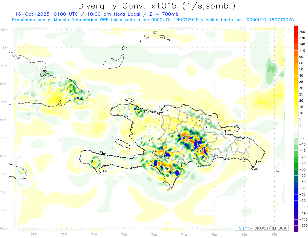Click the 71W longitude label
Viewport: 308px width, 238px height.
184,235
